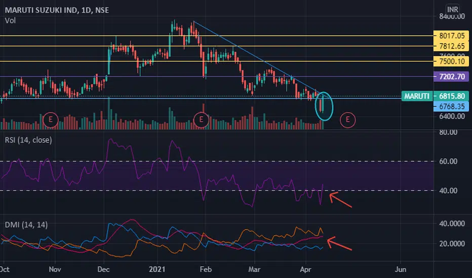Click the Feb label on time axis
This screenshot has height=278, width=472.
click(206, 269)
